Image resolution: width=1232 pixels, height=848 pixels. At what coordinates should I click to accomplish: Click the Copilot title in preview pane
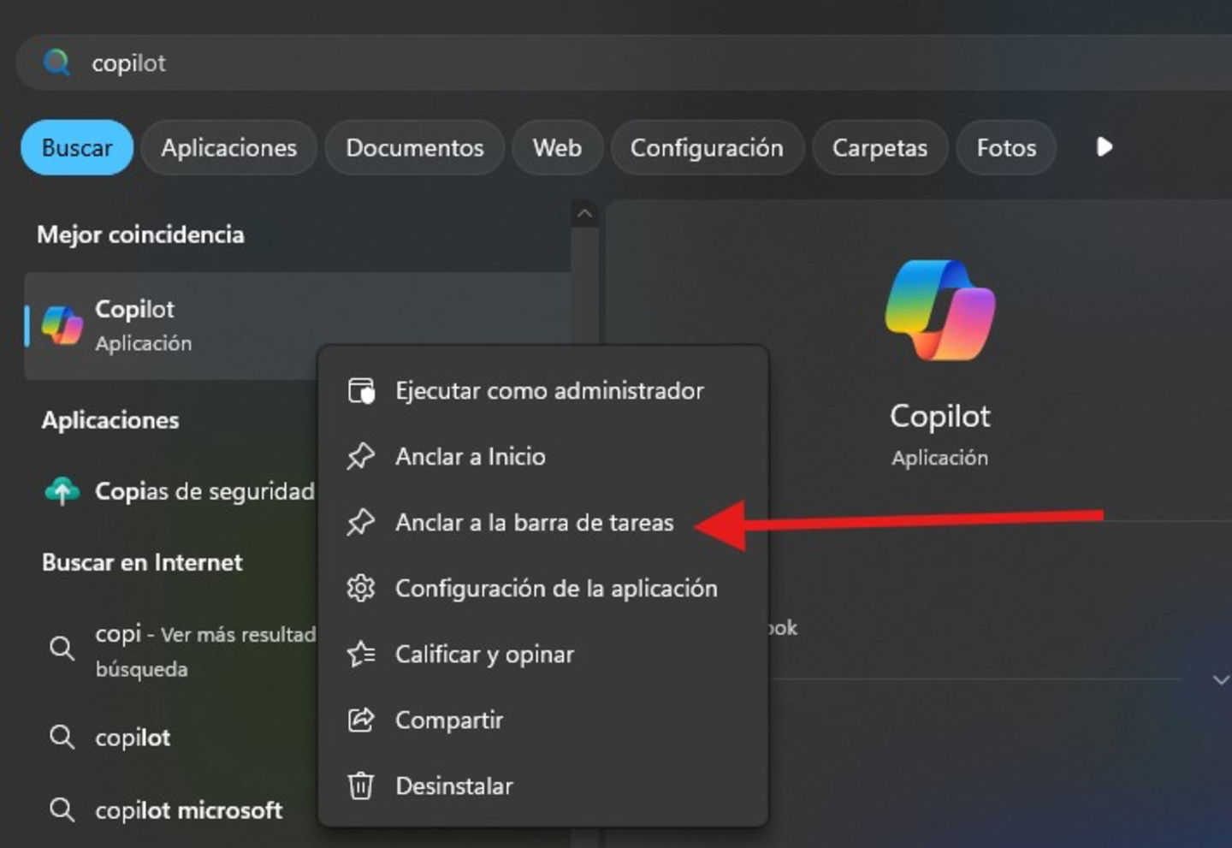[940, 416]
